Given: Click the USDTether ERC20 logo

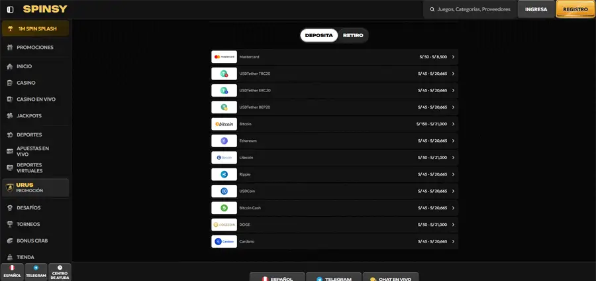Looking at the screenshot, I should click(x=224, y=91).
